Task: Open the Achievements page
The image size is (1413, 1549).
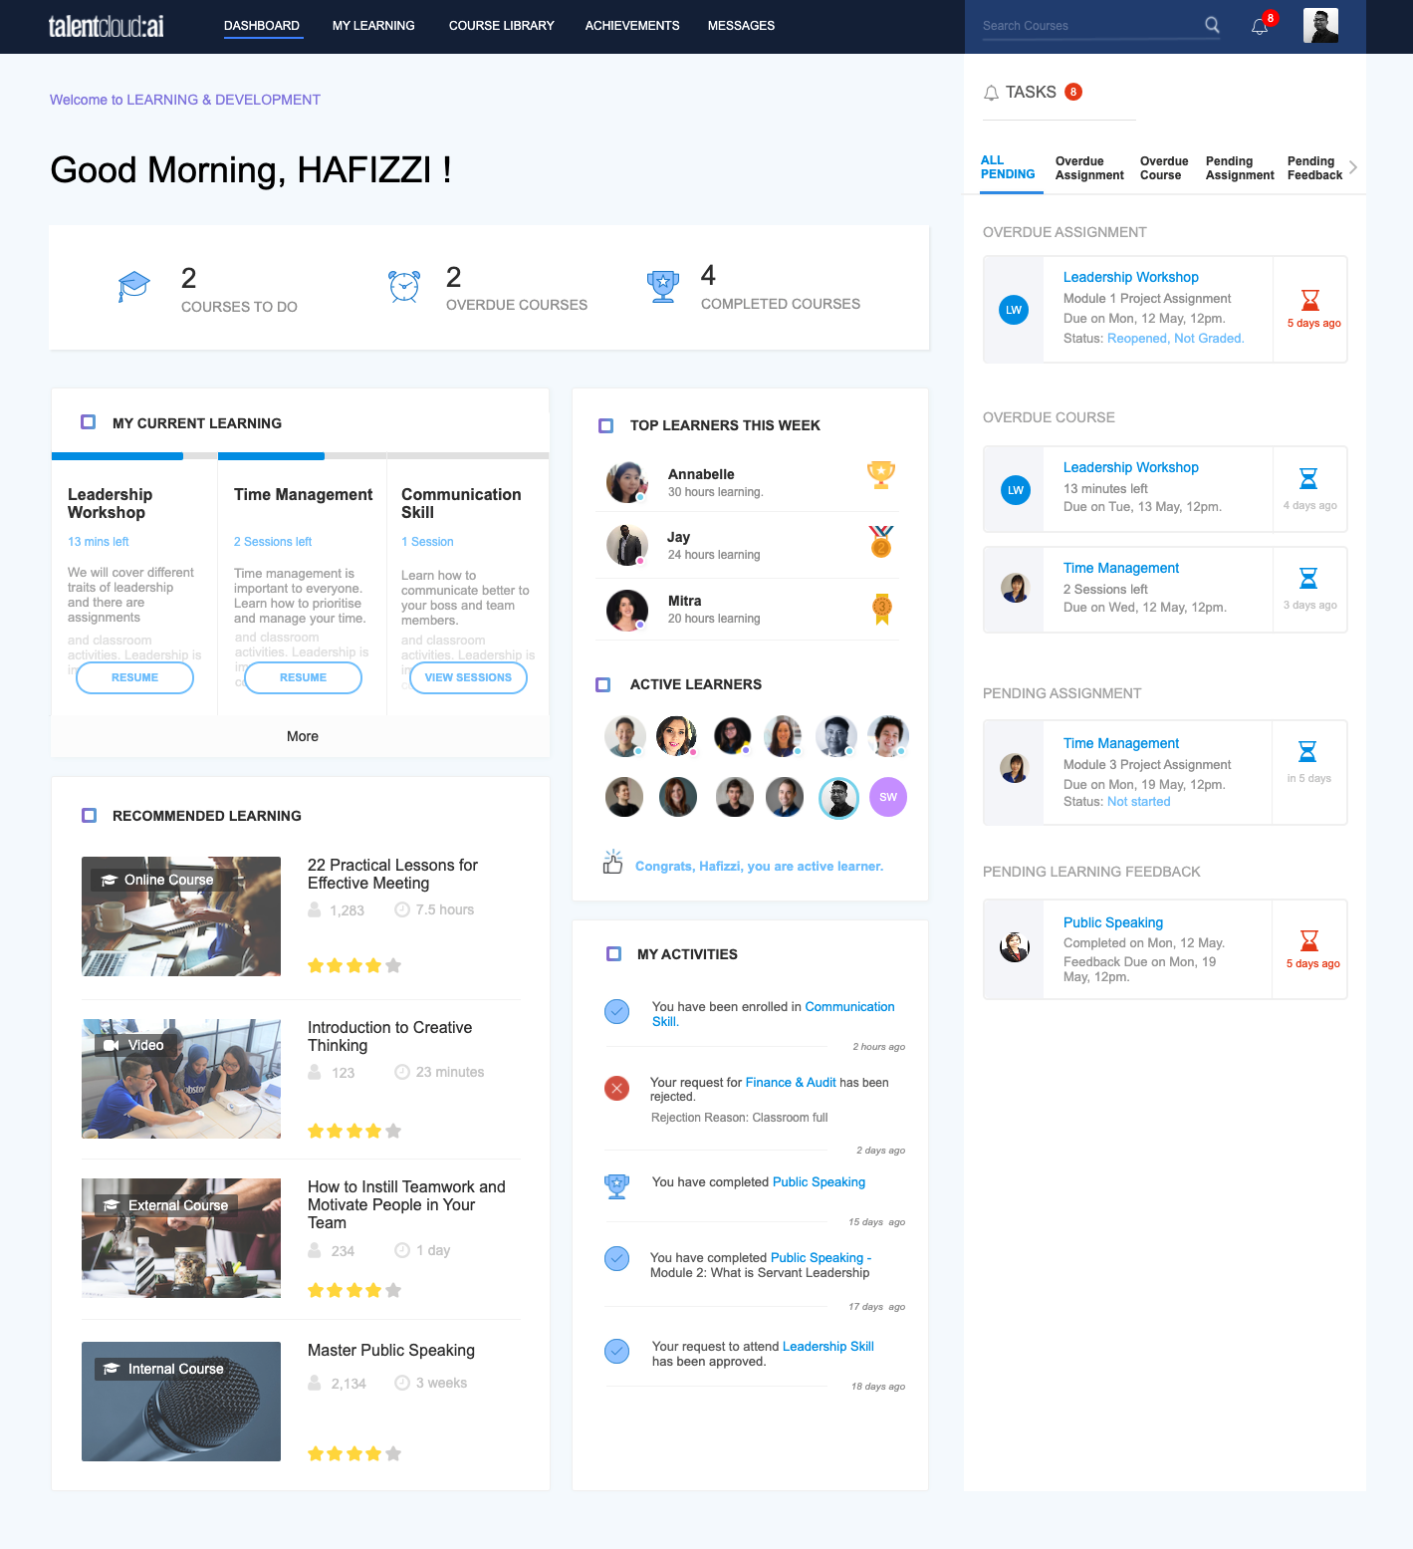Action: coord(632,26)
